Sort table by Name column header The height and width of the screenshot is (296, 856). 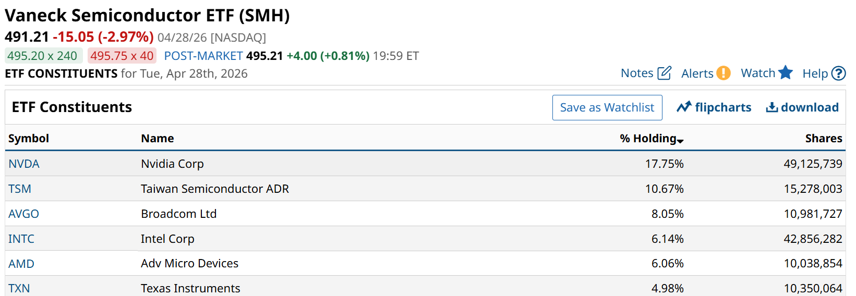(158, 138)
